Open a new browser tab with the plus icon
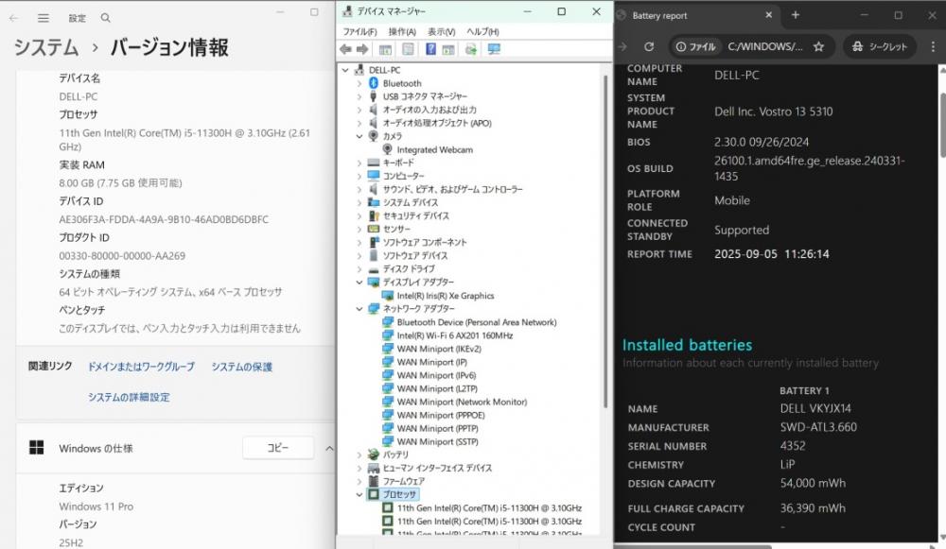Image resolution: width=946 pixels, height=549 pixels. point(796,15)
